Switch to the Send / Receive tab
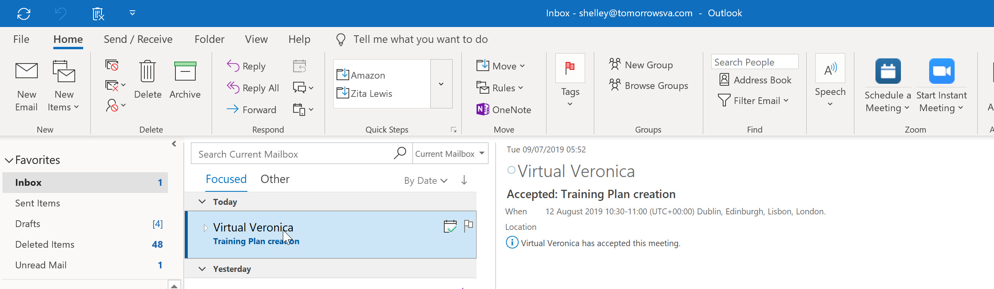The width and height of the screenshot is (994, 289). coord(138,39)
